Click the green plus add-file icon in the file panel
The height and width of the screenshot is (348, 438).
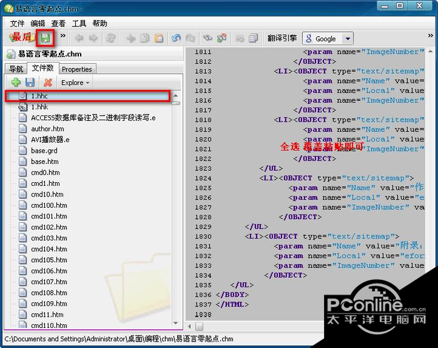16,83
